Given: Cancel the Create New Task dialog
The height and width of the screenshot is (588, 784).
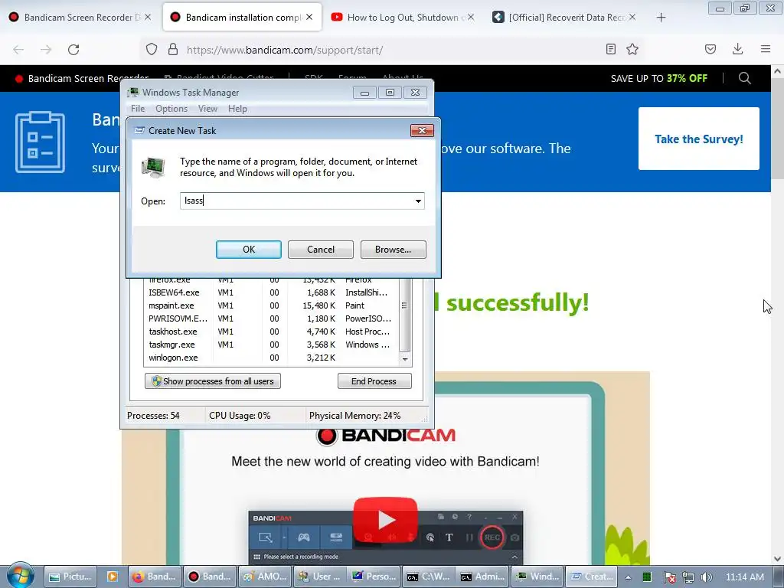Looking at the screenshot, I should coord(321,250).
